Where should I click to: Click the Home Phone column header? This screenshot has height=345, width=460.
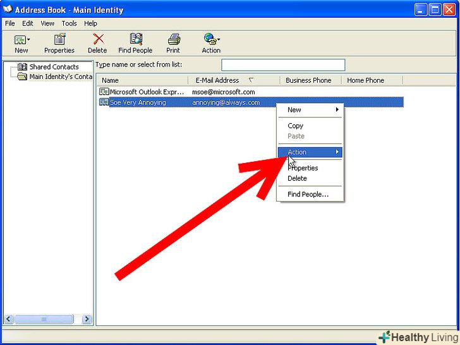(373, 80)
